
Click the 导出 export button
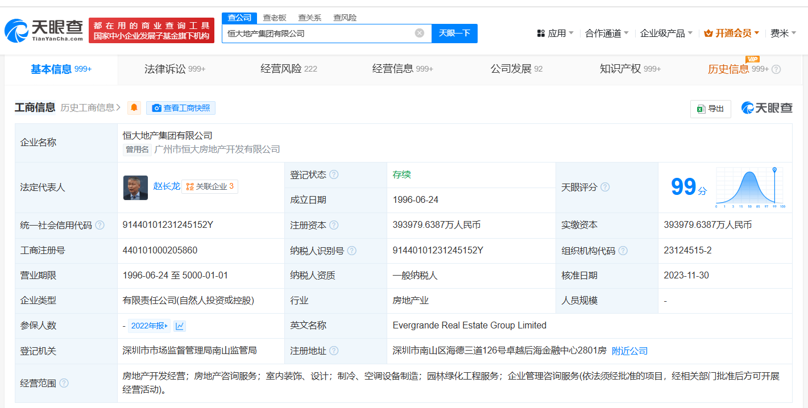(710, 109)
